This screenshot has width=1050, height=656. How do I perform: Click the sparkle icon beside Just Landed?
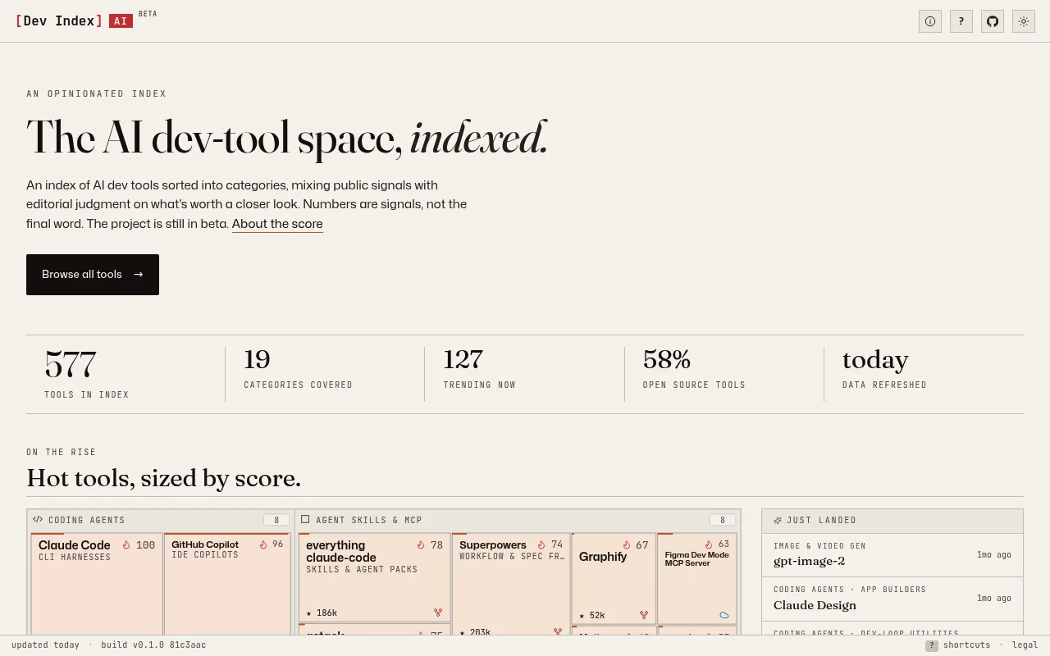pos(778,520)
